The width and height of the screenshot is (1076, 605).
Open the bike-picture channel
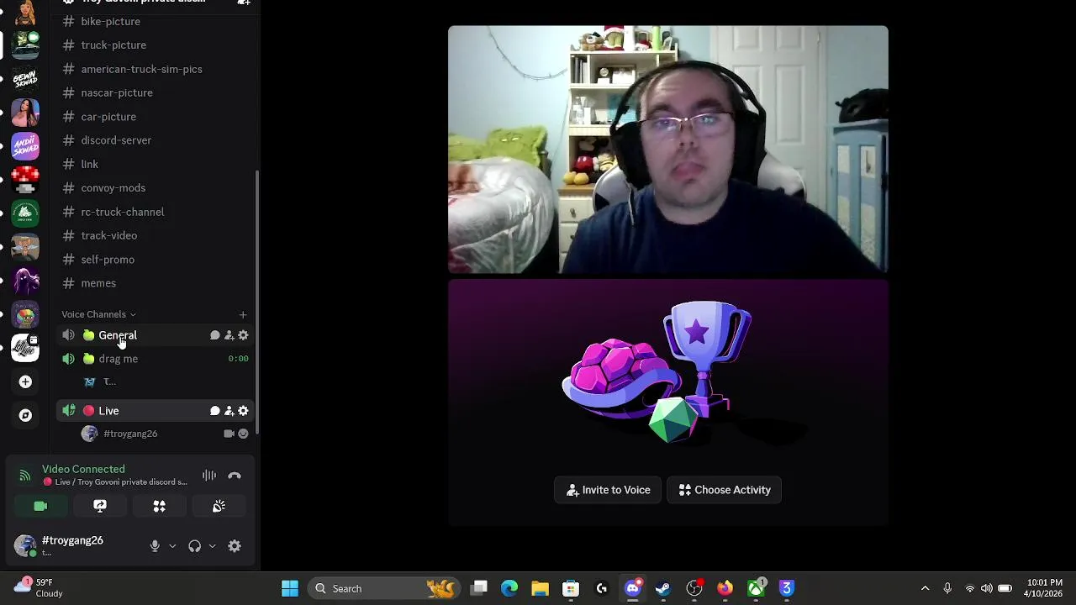[110, 21]
